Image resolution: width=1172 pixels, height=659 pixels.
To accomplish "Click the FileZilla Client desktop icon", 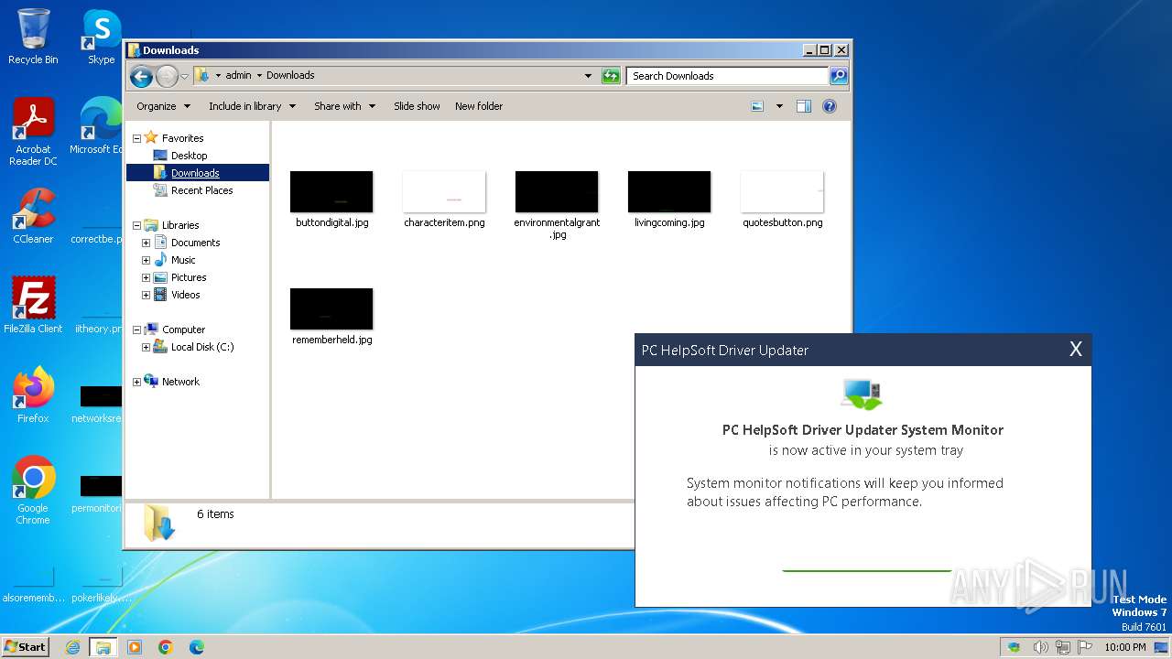I will pos(33,305).
